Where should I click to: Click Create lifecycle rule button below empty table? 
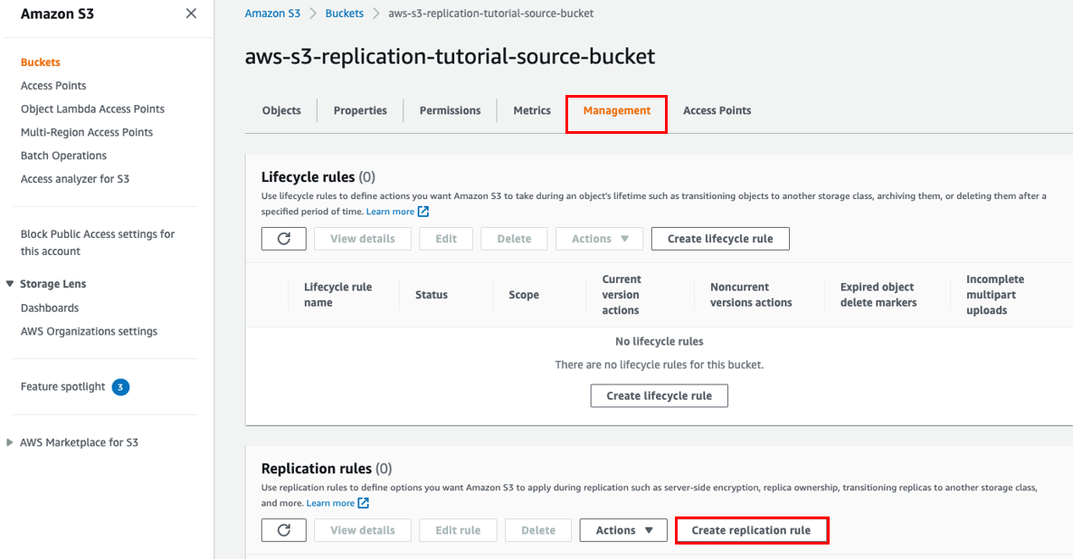pyautogui.click(x=659, y=395)
